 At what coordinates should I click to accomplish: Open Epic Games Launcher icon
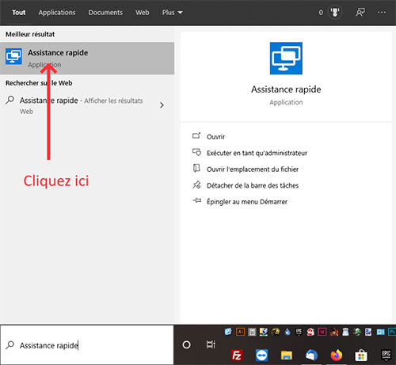coord(386,355)
